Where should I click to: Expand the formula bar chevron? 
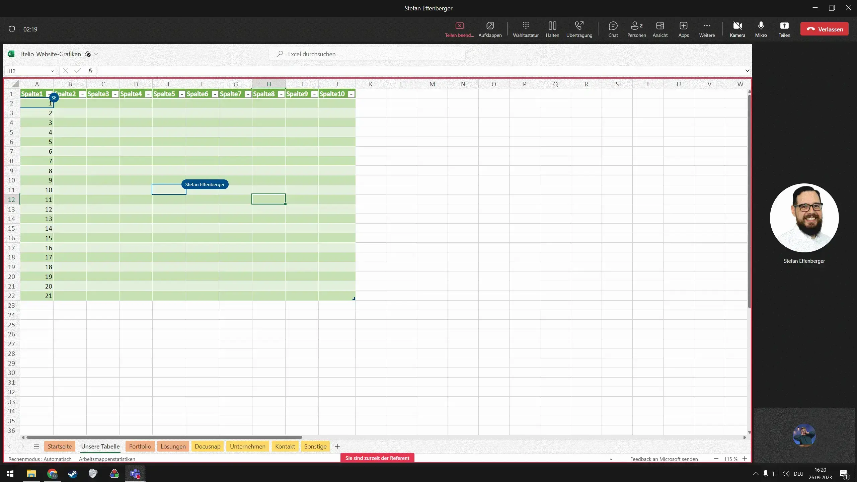747,71
